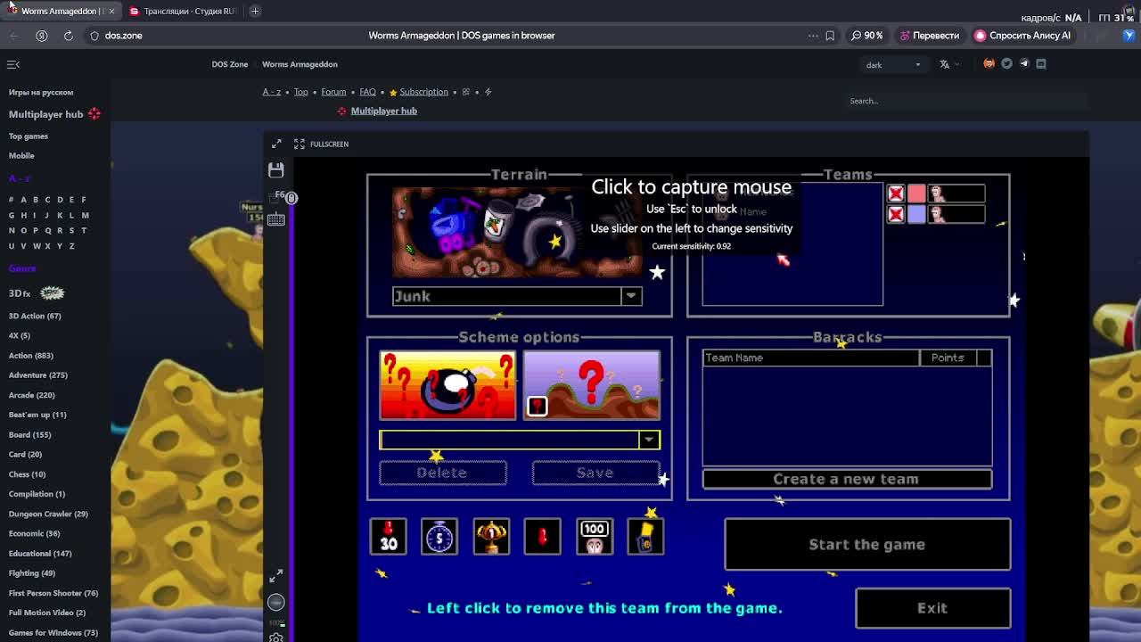Open the Multiplayer hub link below menu
This screenshot has height=642, width=1141.
coord(384,111)
